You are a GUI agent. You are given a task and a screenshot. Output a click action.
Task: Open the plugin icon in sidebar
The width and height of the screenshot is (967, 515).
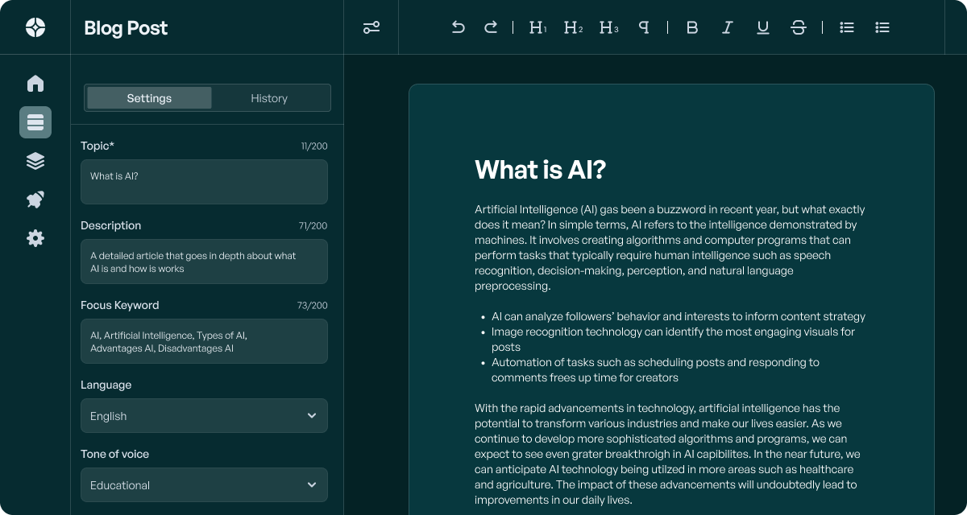(x=35, y=200)
